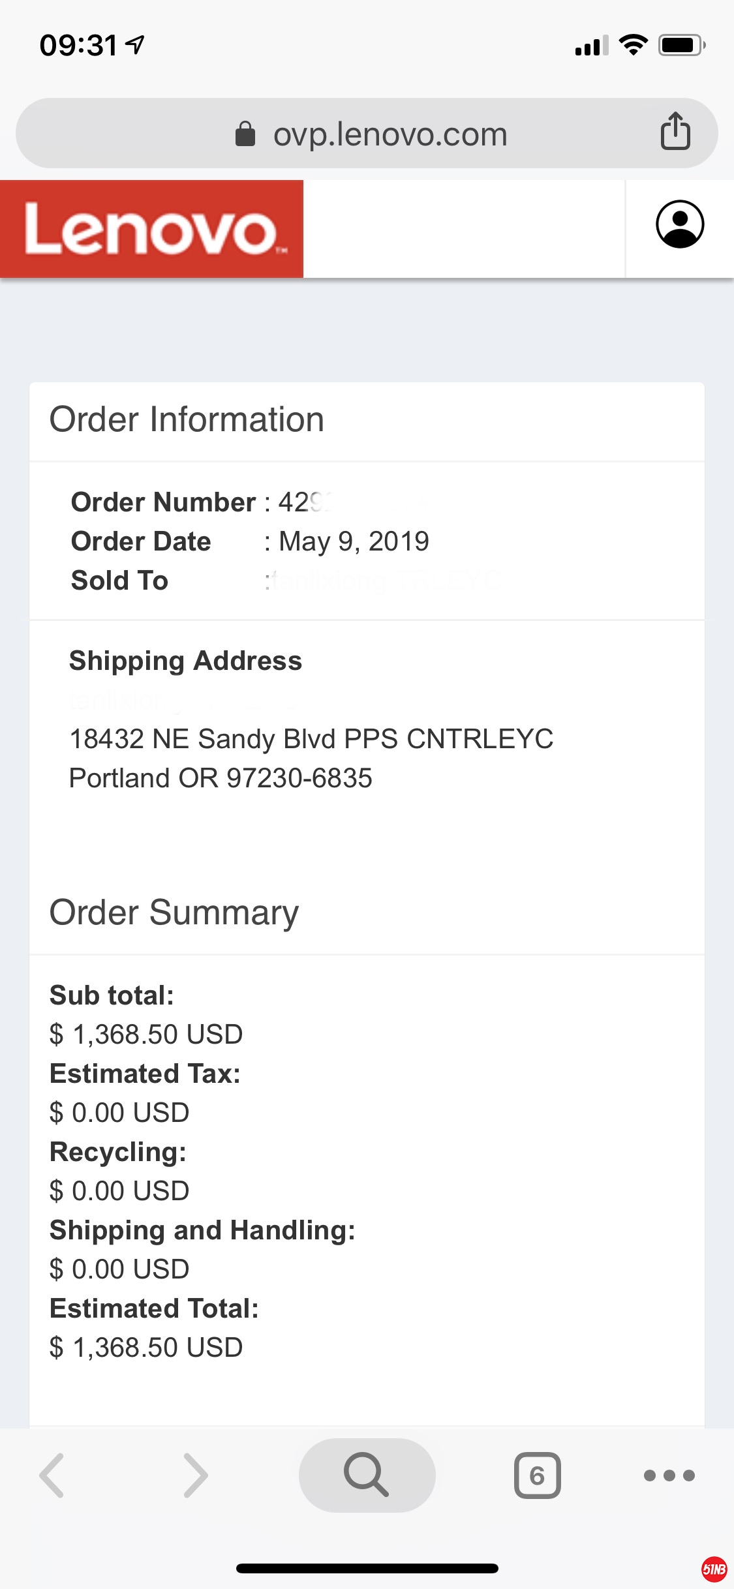Screen dimensions: 734x1589
Task: Open the three-dot more menu
Action: 669,1475
